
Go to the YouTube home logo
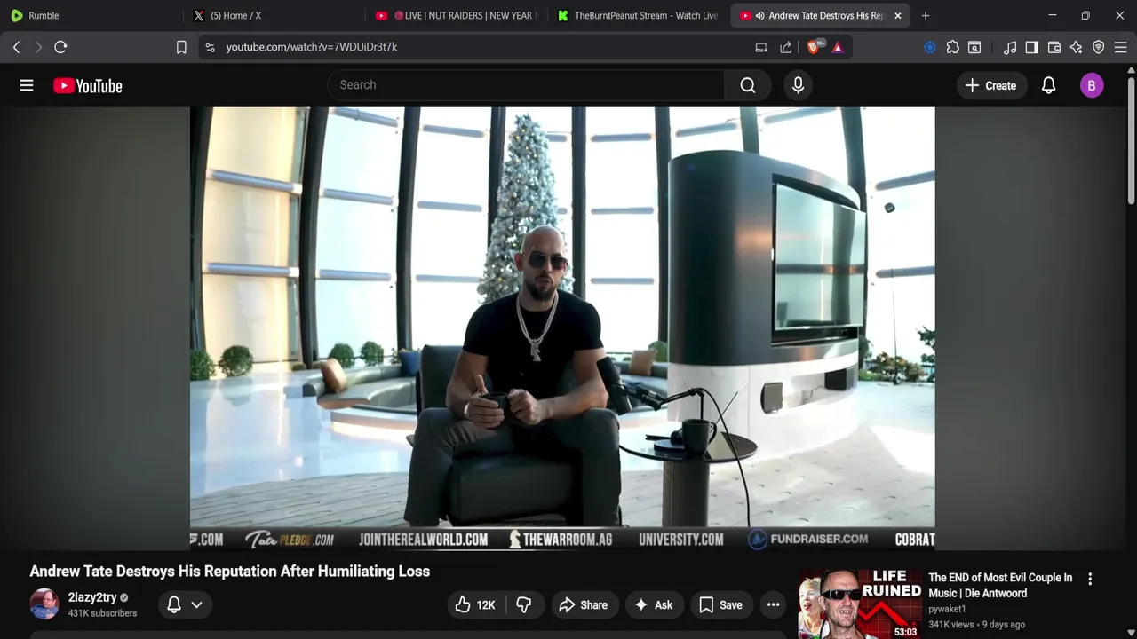tap(87, 85)
